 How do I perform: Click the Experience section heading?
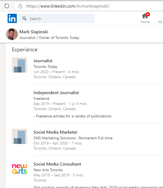[x=25, y=50]
